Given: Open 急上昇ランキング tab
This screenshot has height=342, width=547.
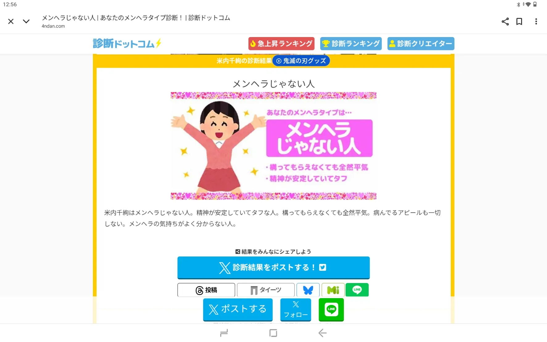Looking at the screenshot, I should [281, 44].
